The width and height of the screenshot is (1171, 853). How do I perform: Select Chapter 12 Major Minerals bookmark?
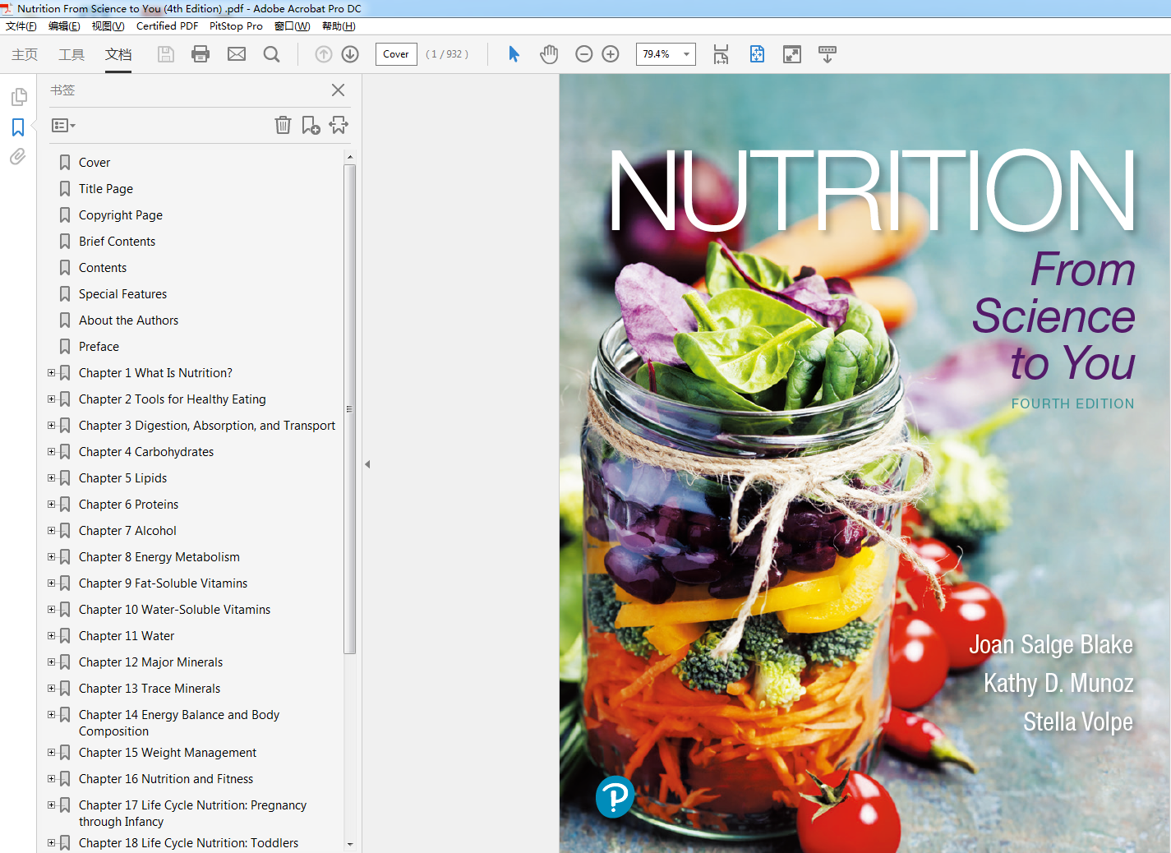click(150, 662)
